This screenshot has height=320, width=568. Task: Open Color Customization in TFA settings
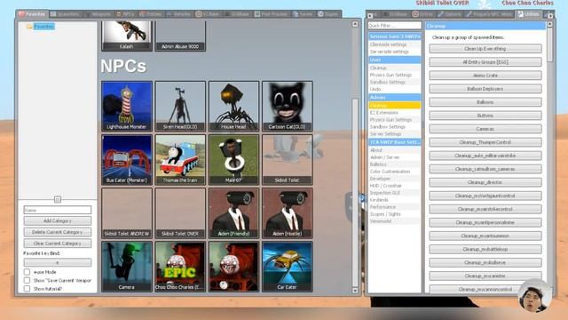pos(394,172)
